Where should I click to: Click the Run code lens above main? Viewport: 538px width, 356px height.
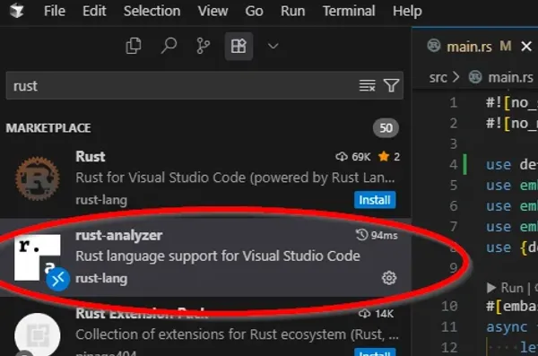pos(506,288)
